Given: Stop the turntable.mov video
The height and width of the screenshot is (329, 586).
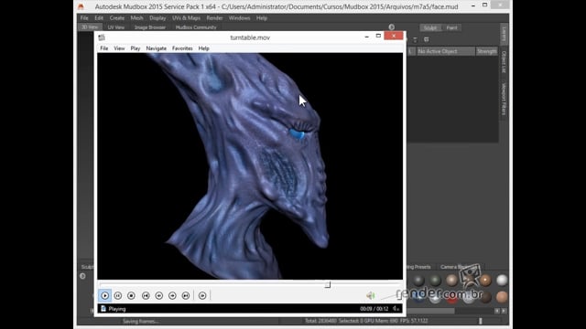Looking at the screenshot, I should [x=131, y=295].
